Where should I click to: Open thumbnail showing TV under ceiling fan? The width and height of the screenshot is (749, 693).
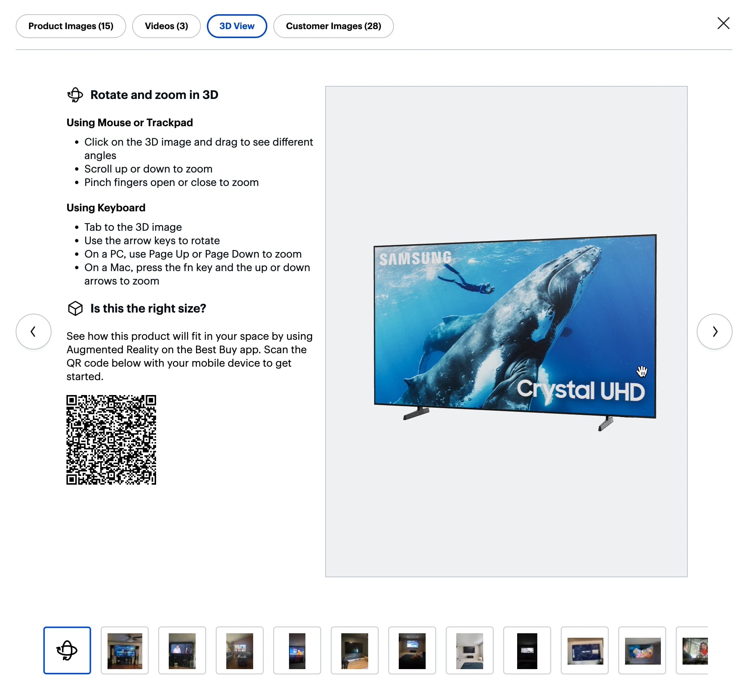[124, 650]
